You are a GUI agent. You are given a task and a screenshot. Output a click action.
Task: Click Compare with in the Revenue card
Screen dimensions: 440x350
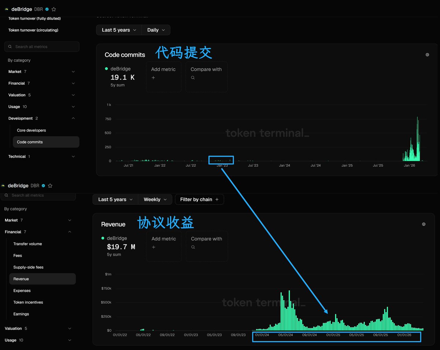207,246
